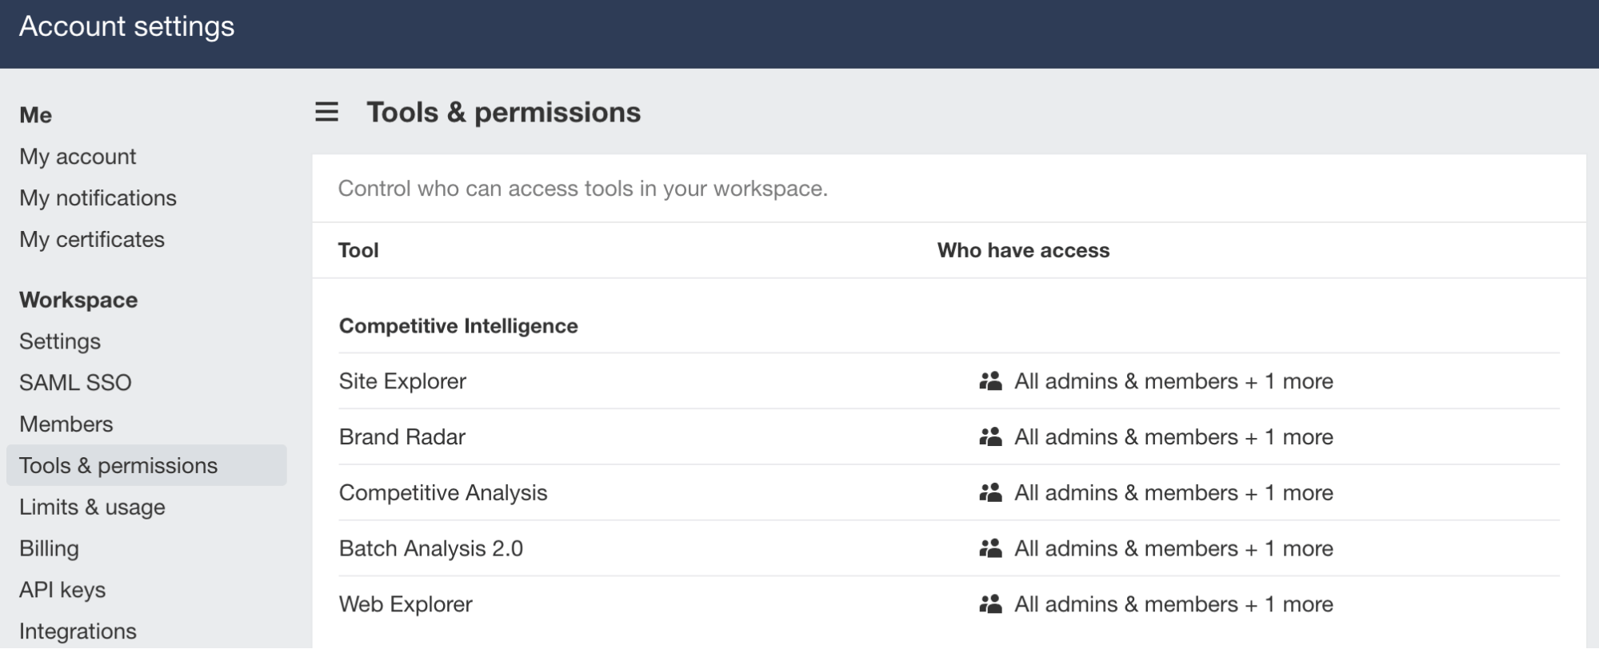View your API keys
This screenshot has height=649, width=1599.
coord(63,589)
